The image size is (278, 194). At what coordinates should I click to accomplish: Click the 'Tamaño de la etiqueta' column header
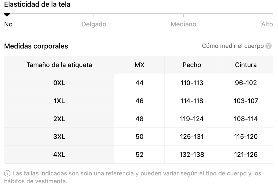pyautogui.click(x=59, y=65)
